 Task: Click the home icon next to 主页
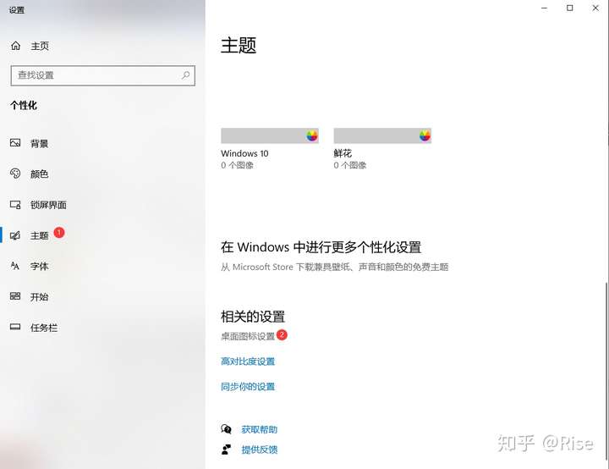click(x=15, y=46)
